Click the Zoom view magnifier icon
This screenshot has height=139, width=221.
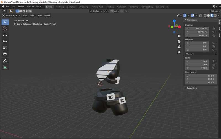pyautogui.click(x=179, y=36)
